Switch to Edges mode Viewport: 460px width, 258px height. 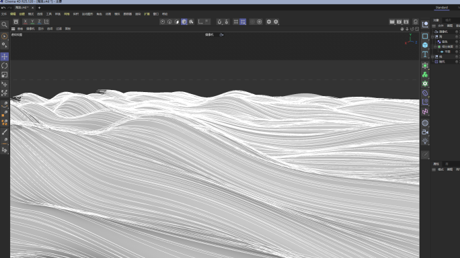169,21
